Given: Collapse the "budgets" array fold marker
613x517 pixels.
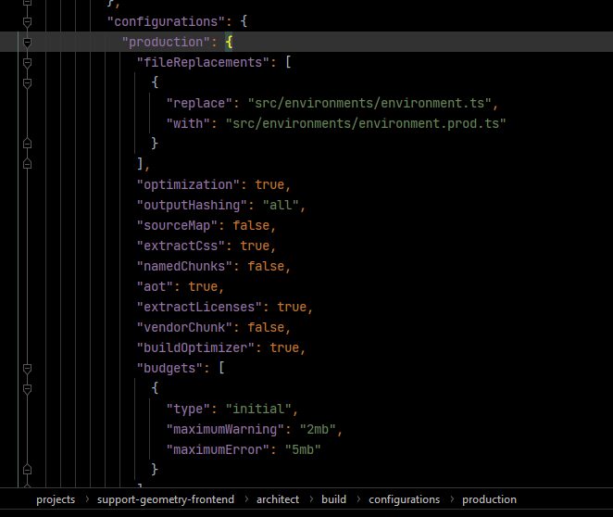Looking at the screenshot, I should (27, 369).
